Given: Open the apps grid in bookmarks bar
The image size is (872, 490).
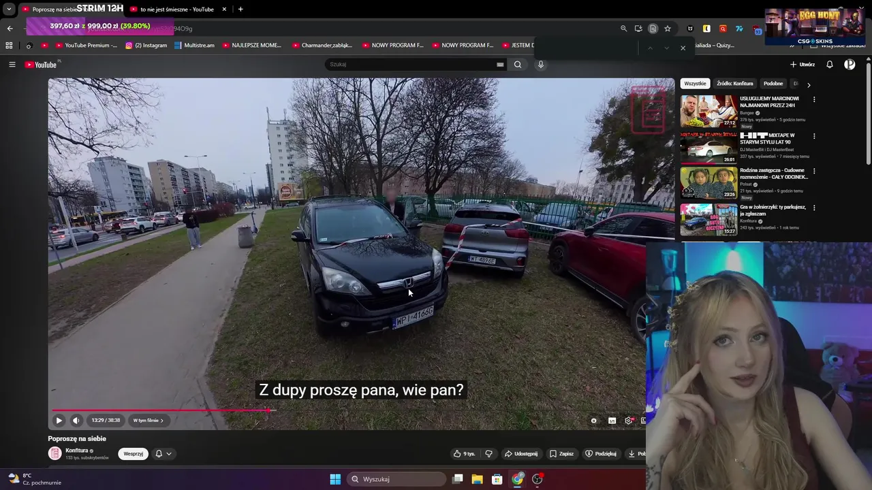Looking at the screenshot, I should point(9,46).
